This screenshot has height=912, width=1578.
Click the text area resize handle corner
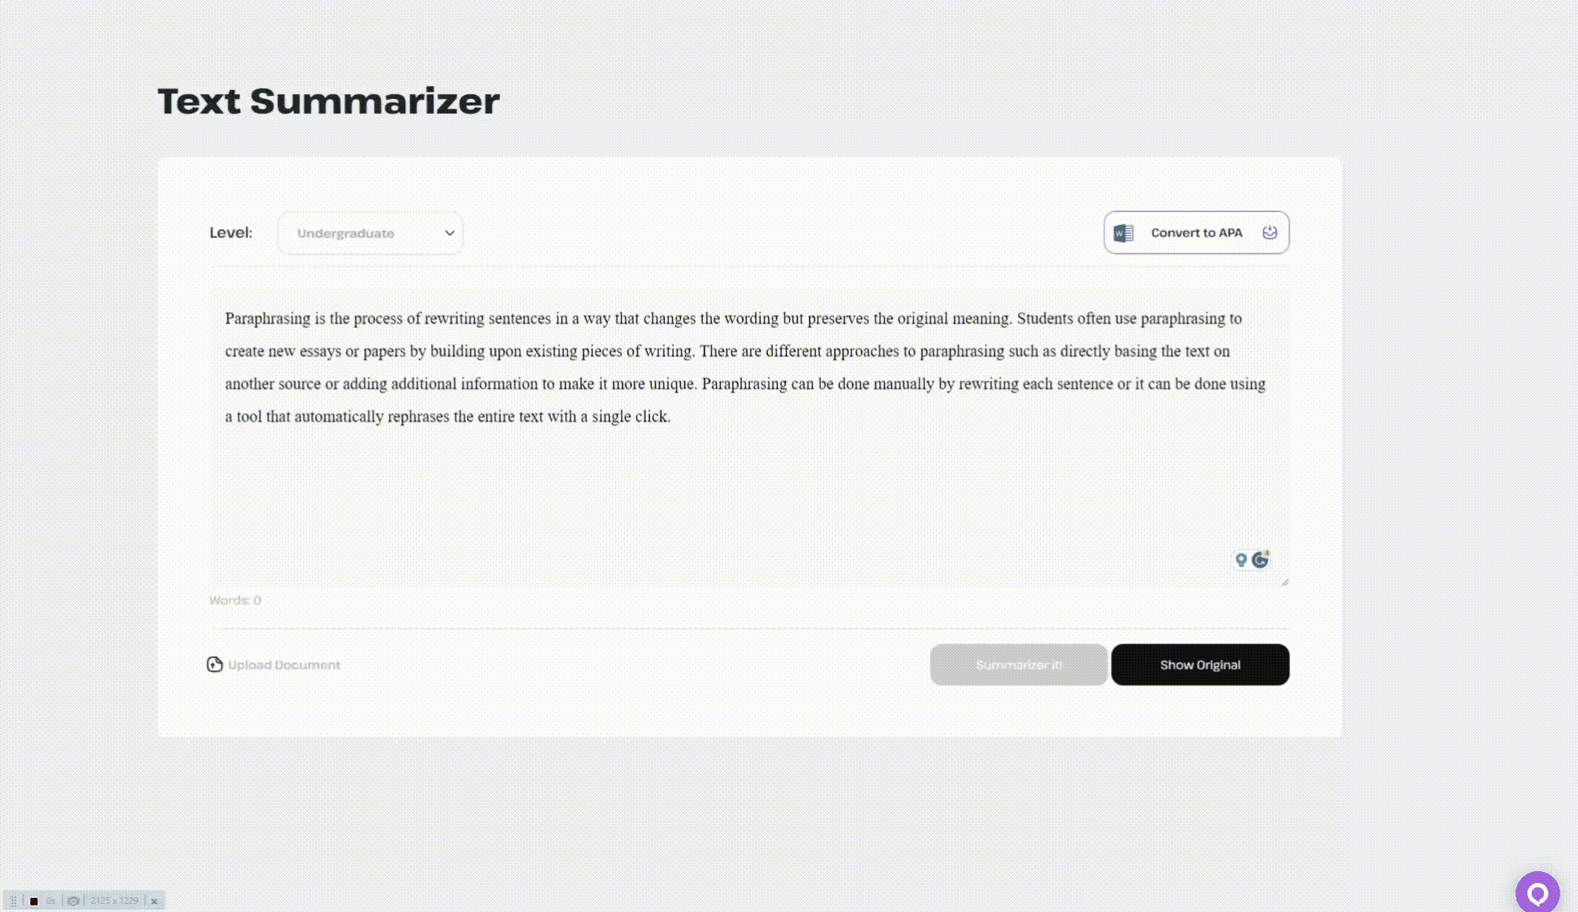point(1285,582)
